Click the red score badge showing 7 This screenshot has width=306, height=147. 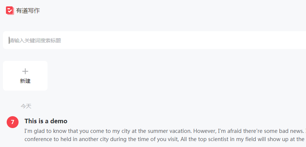click(x=13, y=122)
